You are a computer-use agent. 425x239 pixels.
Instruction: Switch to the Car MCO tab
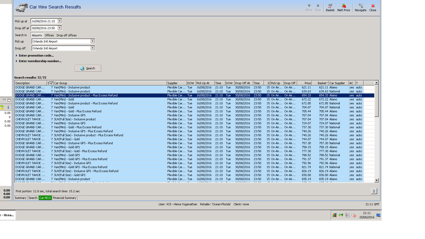point(45,198)
